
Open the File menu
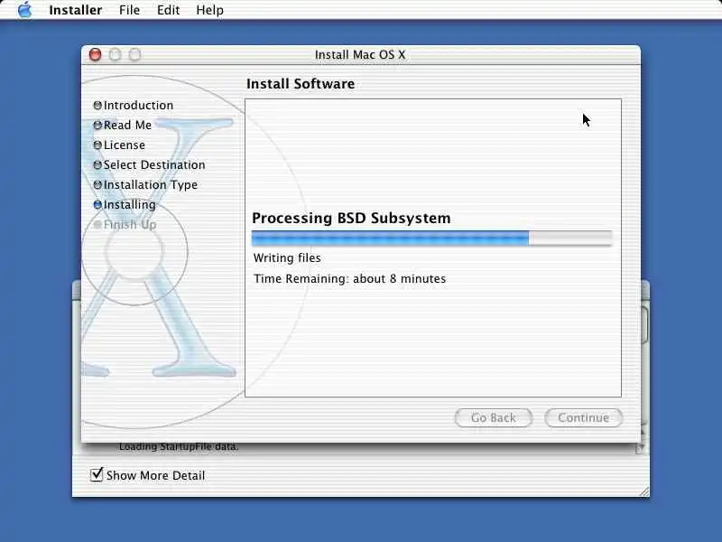[x=129, y=10]
